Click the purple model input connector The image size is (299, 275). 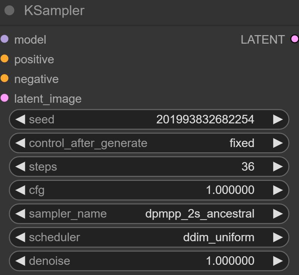4,39
